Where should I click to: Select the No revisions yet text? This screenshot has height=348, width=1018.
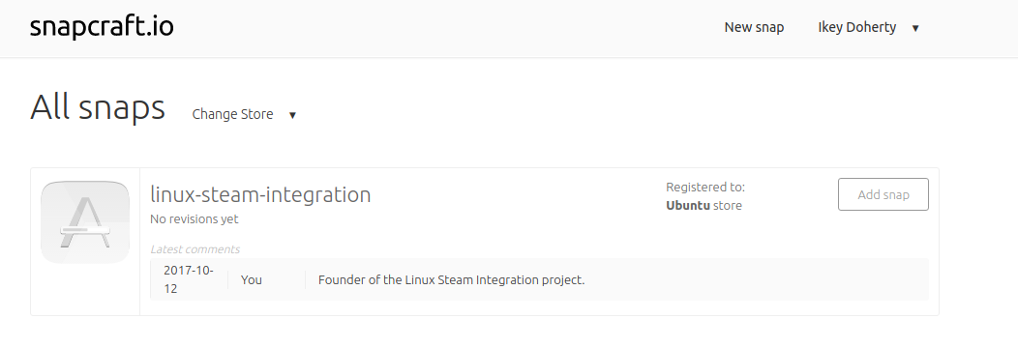[x=195, y=219]
